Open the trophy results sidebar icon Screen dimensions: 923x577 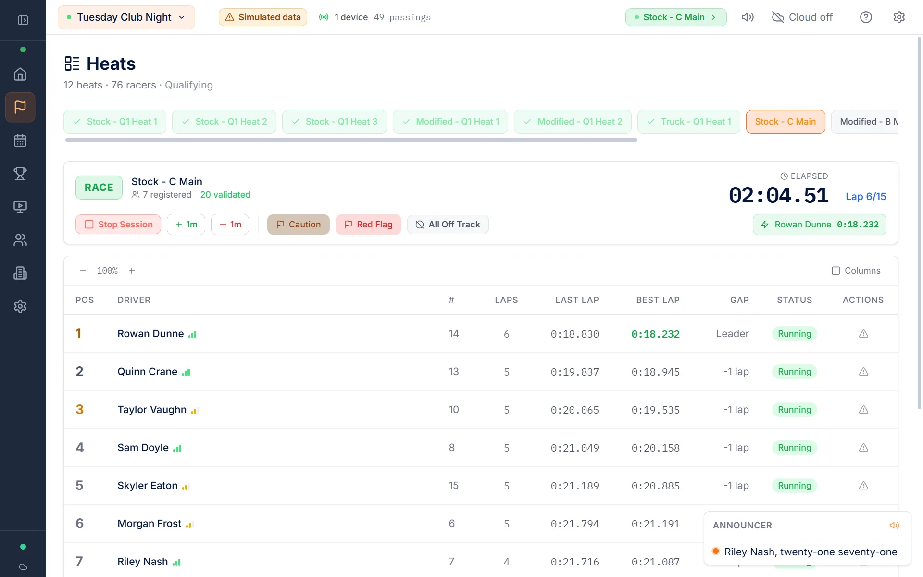(x=20, y=174)
